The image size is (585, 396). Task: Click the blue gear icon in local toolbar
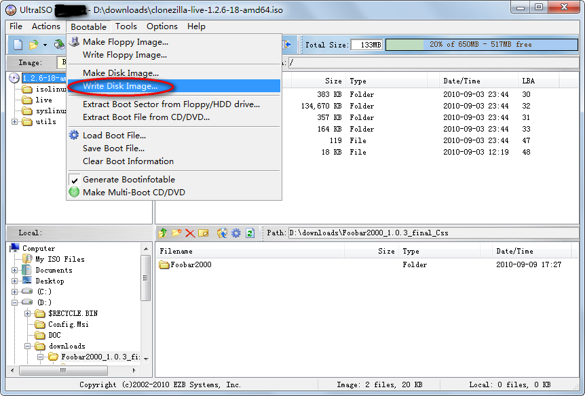(235, 233)
